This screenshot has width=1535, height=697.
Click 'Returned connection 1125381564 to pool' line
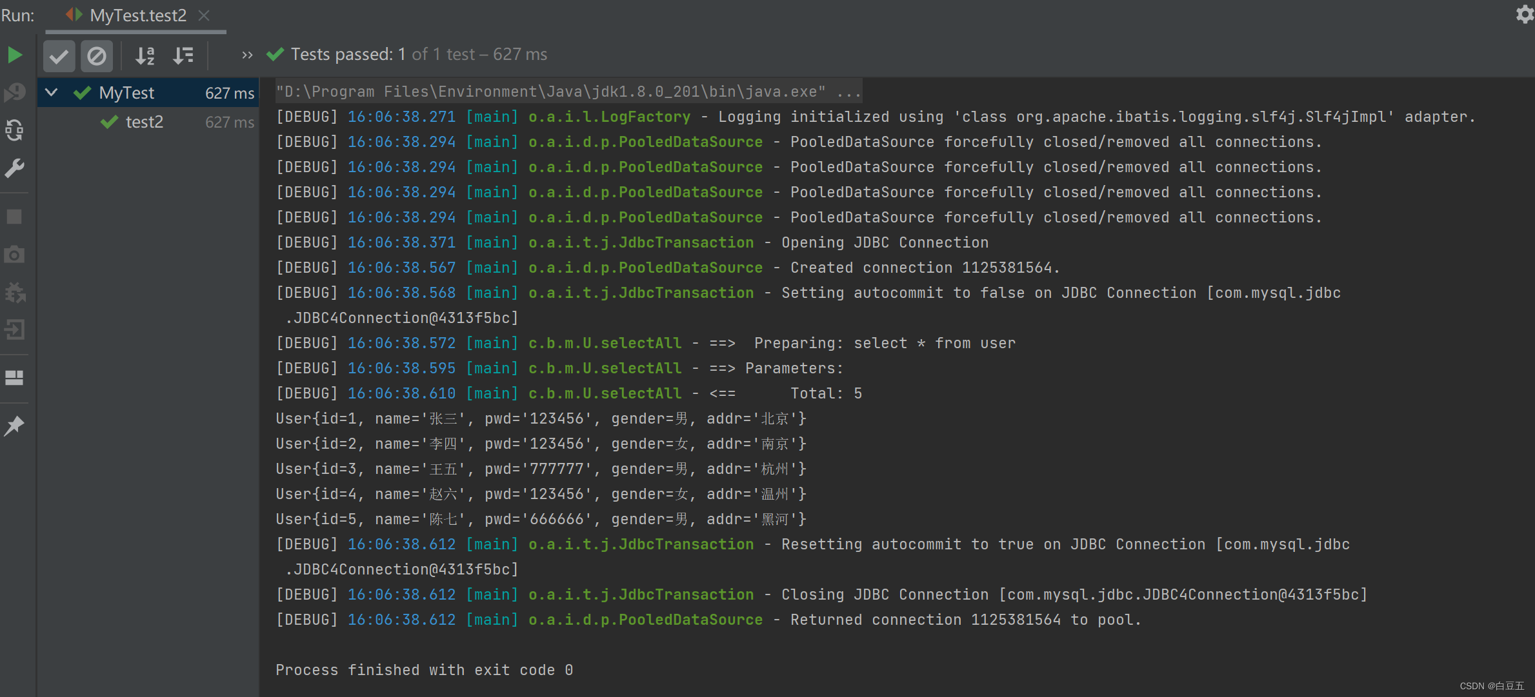coord(708,620)
